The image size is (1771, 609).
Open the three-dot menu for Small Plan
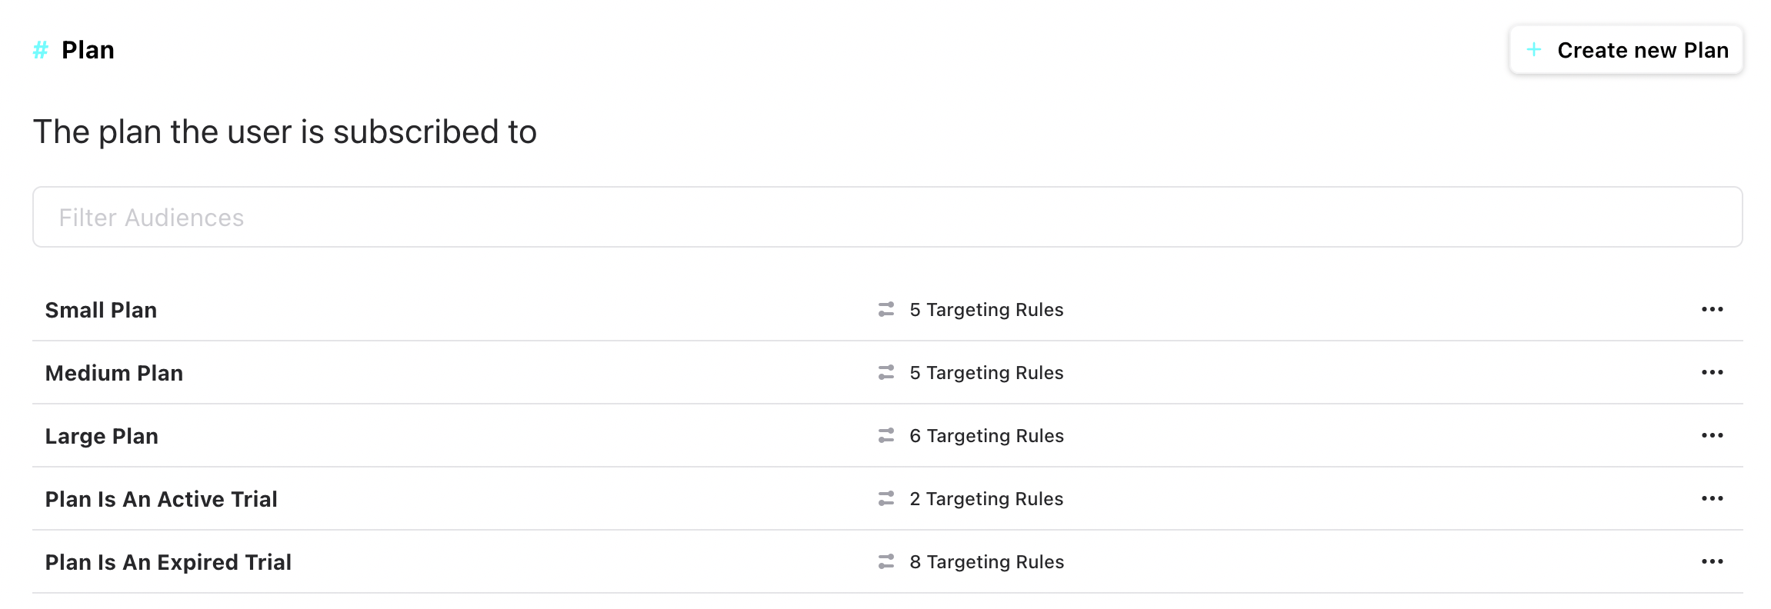coord(1712,310)
